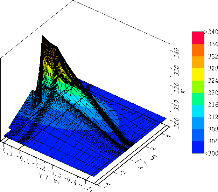Click the '-0.3' tick on y axis
218x192 pixels.
tap(55, 174)
